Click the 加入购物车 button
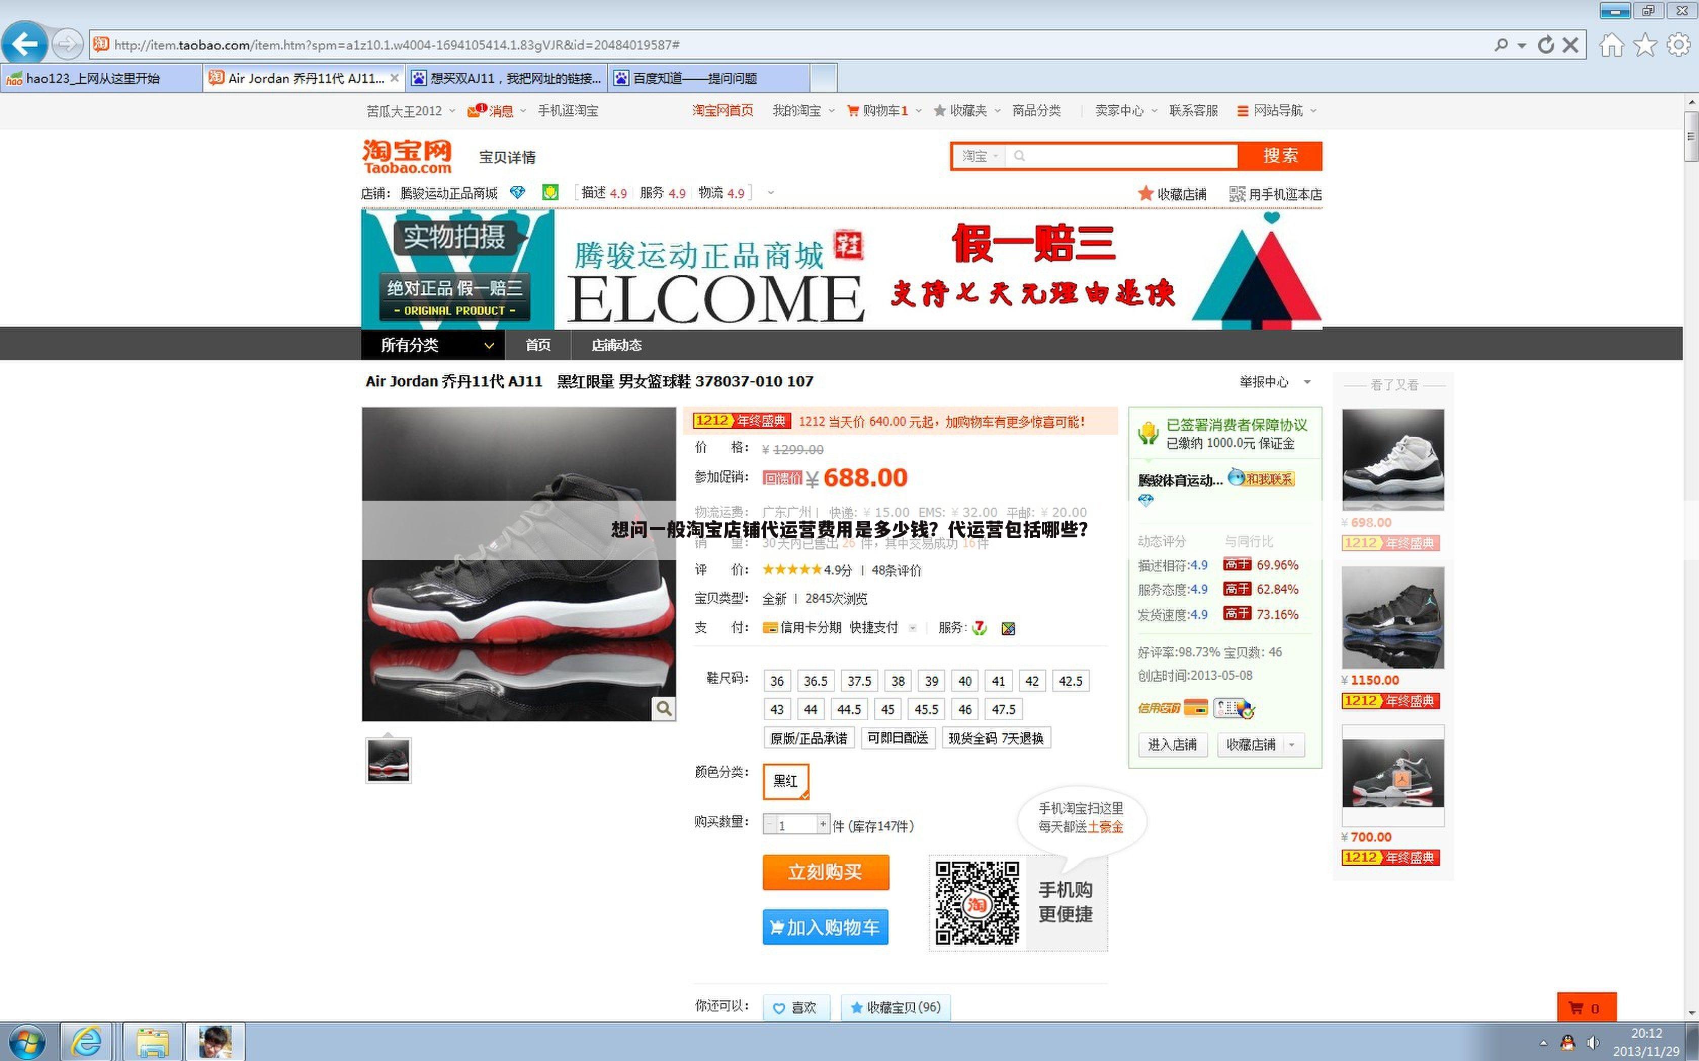Screen dimensions: 1699x1061 point(826,927)
